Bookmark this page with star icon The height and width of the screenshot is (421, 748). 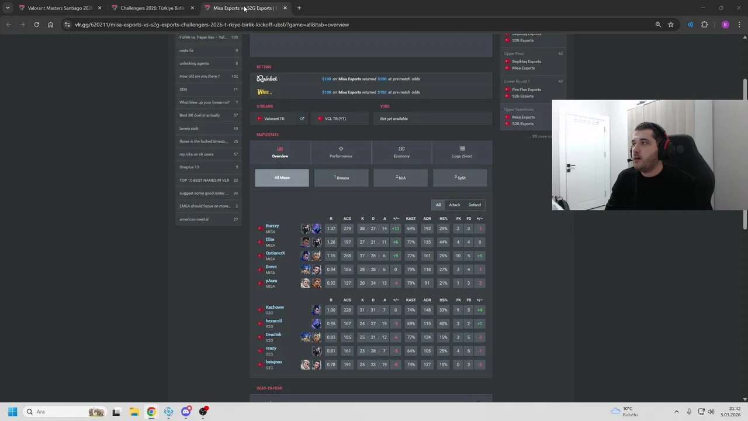pyautogui.click(x=671, y=25)
